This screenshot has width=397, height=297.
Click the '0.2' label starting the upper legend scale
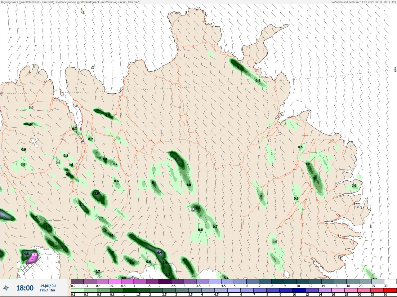click(x=73, y=286)
